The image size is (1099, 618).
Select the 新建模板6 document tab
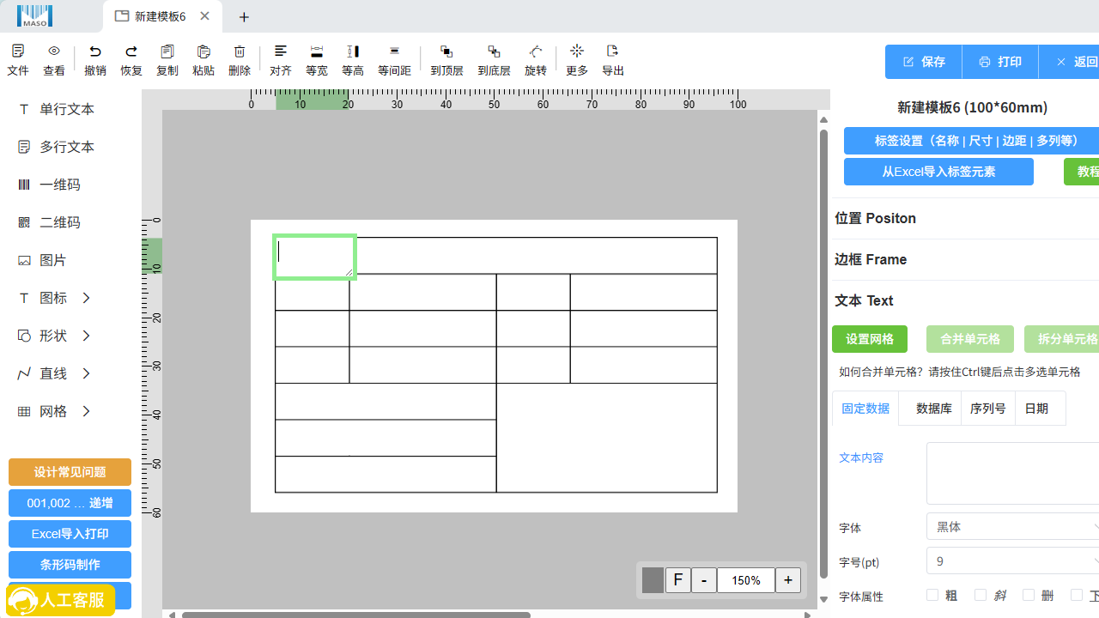click(162, 16)
